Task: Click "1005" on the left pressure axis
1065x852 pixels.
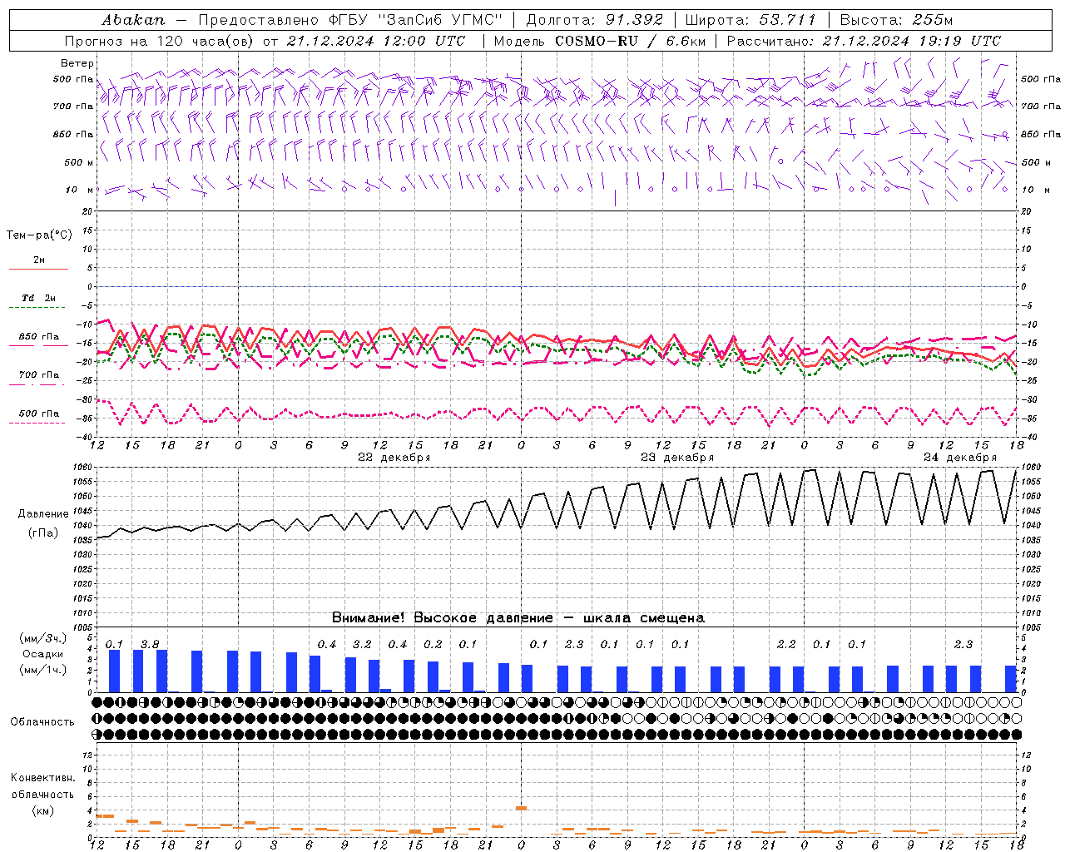Action: click(x=82, y=627)
